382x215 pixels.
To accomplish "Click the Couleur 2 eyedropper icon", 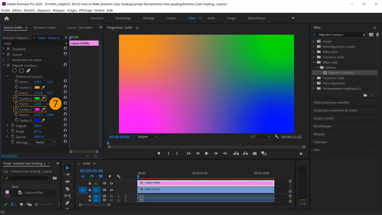I will pos(43,98).
